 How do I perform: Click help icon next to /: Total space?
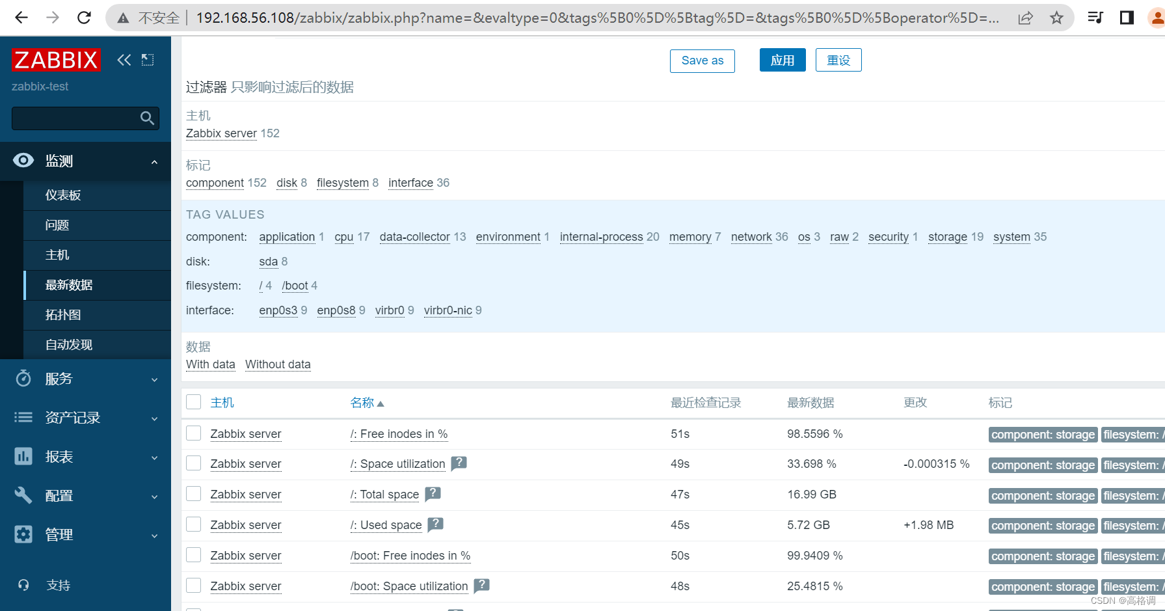pos(433,494)
